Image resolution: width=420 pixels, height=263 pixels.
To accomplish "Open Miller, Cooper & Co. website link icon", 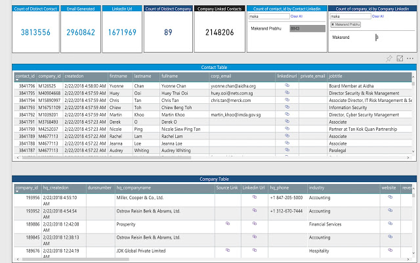I will [390, 197].
